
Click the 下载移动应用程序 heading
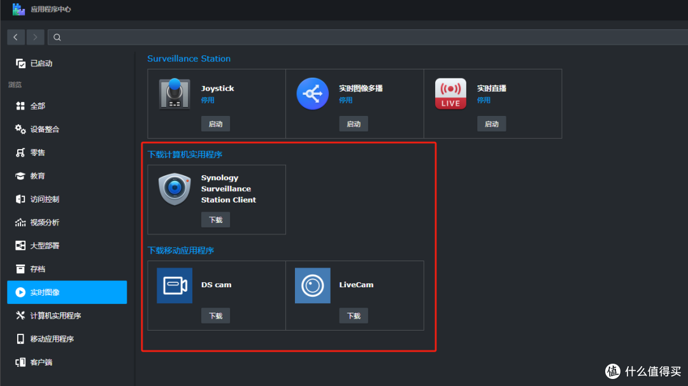[181, 250]
